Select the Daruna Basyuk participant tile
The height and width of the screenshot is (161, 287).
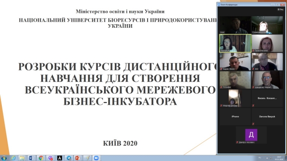(267, 116)
